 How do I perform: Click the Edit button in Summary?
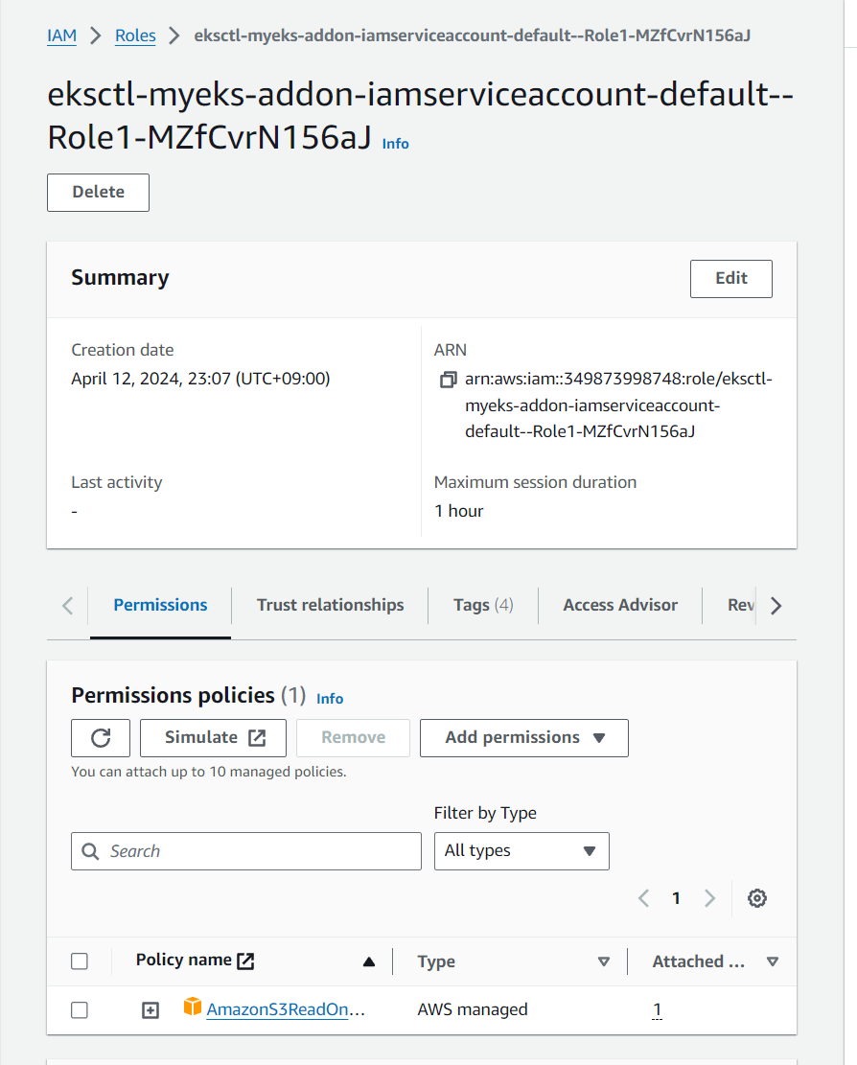pos(731,279)
